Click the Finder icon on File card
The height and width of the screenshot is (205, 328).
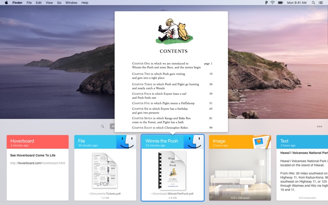(126, 142)
